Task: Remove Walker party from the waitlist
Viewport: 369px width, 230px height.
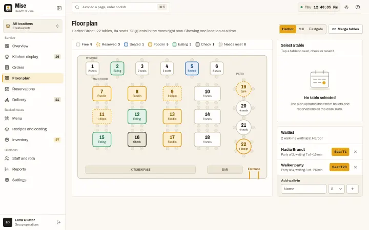Action: coord(355,167)
